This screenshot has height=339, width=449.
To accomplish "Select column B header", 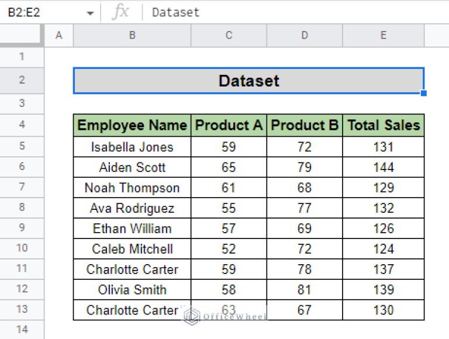I will [x=132, y=36].
